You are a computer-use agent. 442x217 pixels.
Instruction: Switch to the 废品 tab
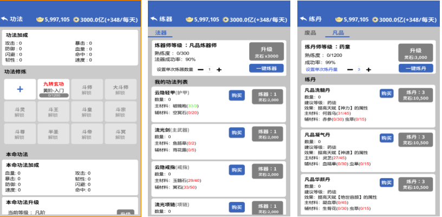tap(310, 33)
